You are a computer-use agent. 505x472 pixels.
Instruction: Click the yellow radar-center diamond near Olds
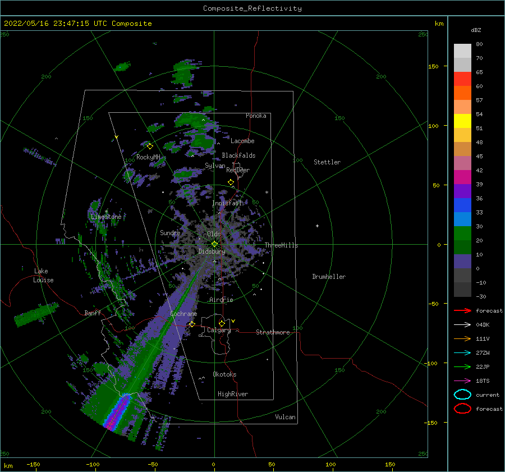(x=214, y=244)
